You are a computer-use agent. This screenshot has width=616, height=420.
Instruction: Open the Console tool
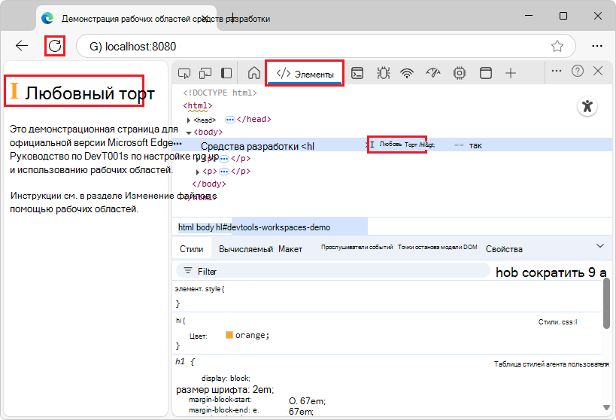[357, 73]
